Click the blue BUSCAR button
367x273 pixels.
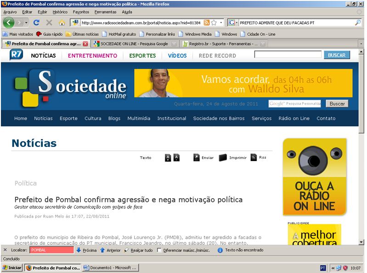pos(337,55)
